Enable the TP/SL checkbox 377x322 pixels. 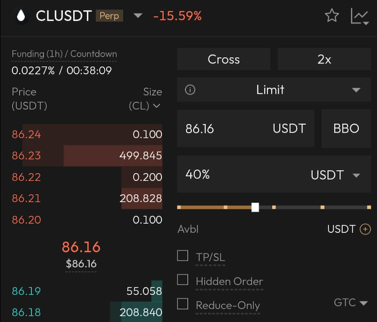182,256
